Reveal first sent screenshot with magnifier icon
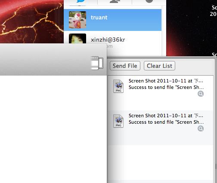The image size is (217, 183). tap(201, 94)
